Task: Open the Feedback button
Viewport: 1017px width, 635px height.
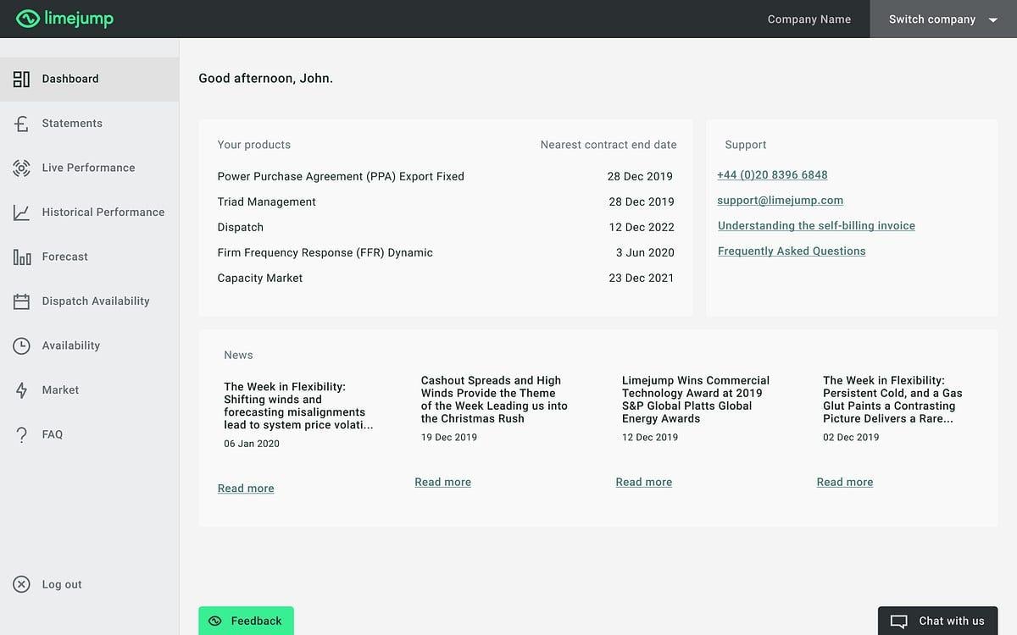Action: coord(246,621)
